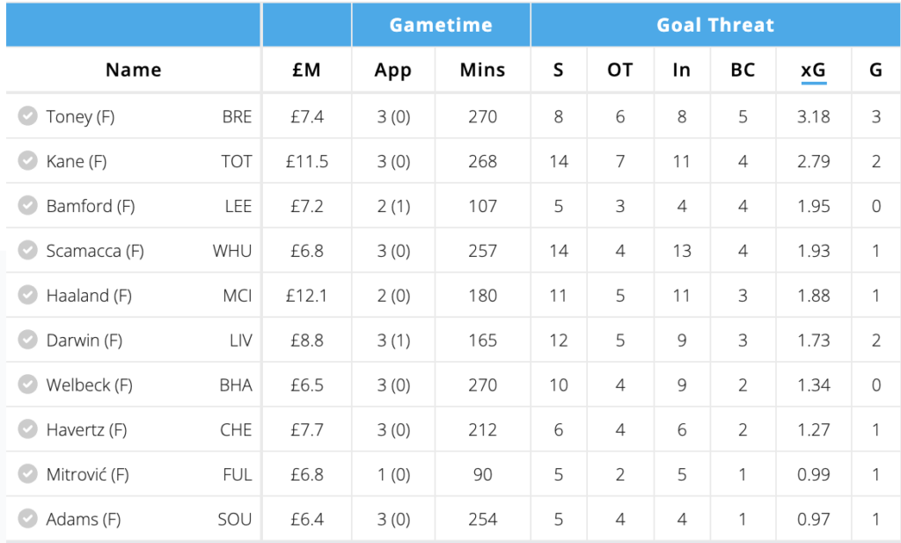Toggle the check icon for Adams
The height and width of the screenshot is (543, 901).
point(28,519)
